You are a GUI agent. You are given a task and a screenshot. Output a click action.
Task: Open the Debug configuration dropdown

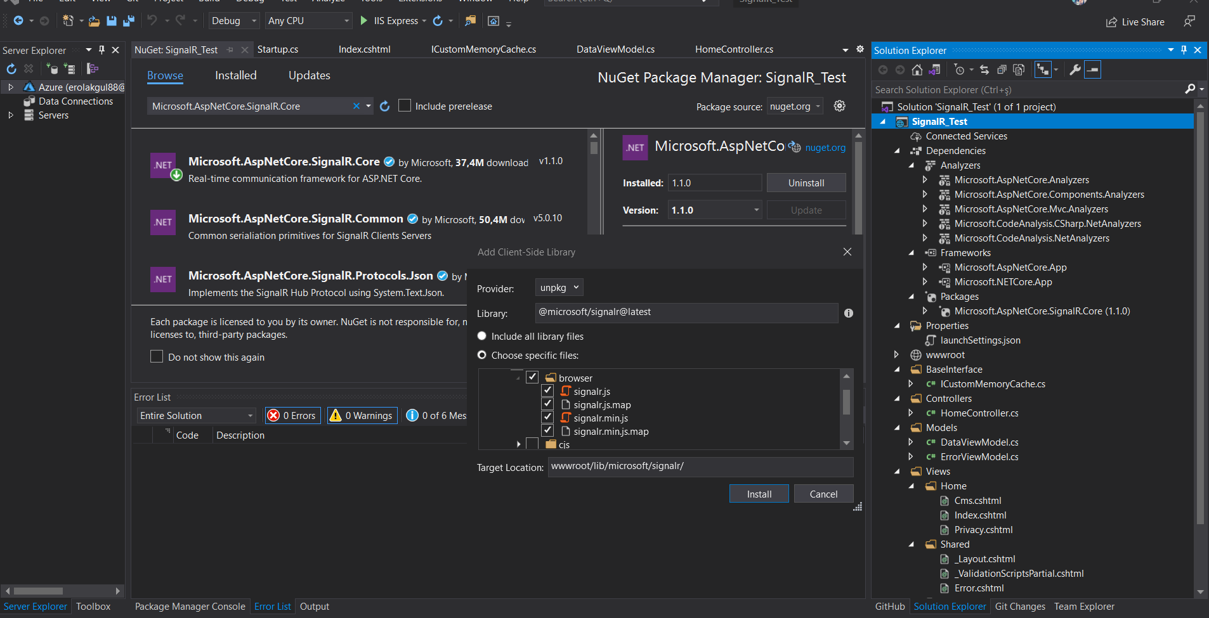(234, 21)
